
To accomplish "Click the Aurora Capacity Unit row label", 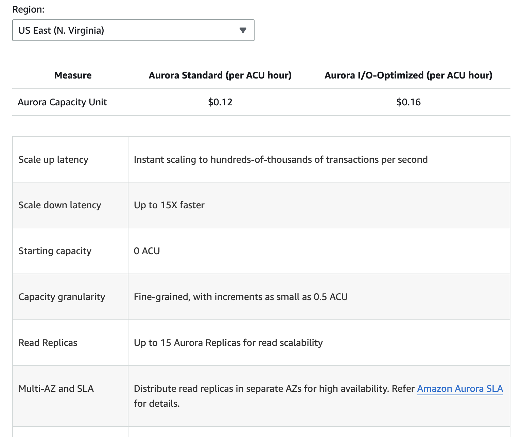I will (x=63, y=102).
